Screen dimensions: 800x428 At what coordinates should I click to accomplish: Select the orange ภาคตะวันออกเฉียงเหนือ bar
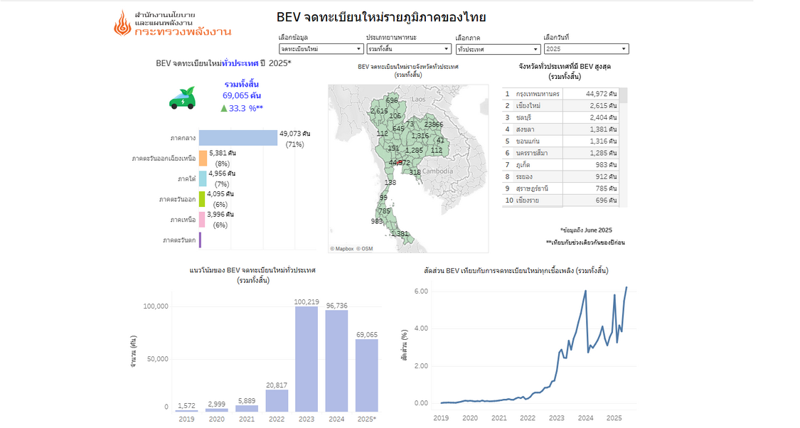pyautogui.click(x=203, y=158)
